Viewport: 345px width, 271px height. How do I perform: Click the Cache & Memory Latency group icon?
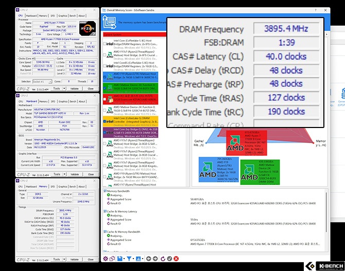[105, 211]
